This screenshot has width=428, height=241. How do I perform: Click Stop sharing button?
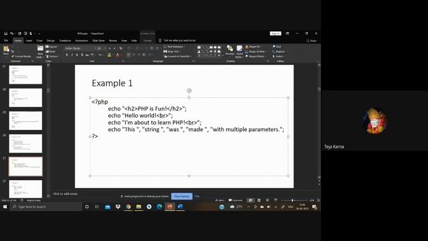[x=181, y=196]
